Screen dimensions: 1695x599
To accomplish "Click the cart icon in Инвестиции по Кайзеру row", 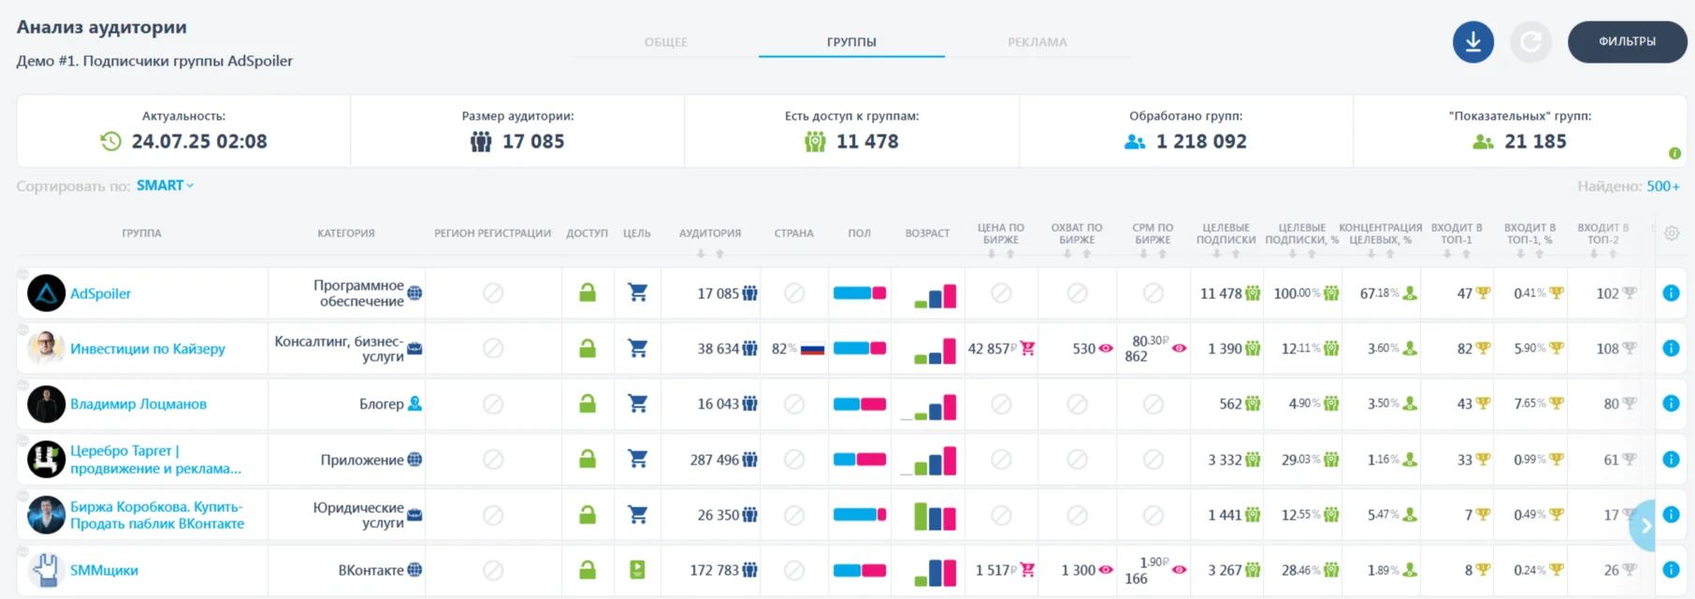I will [x=637, y=348].
